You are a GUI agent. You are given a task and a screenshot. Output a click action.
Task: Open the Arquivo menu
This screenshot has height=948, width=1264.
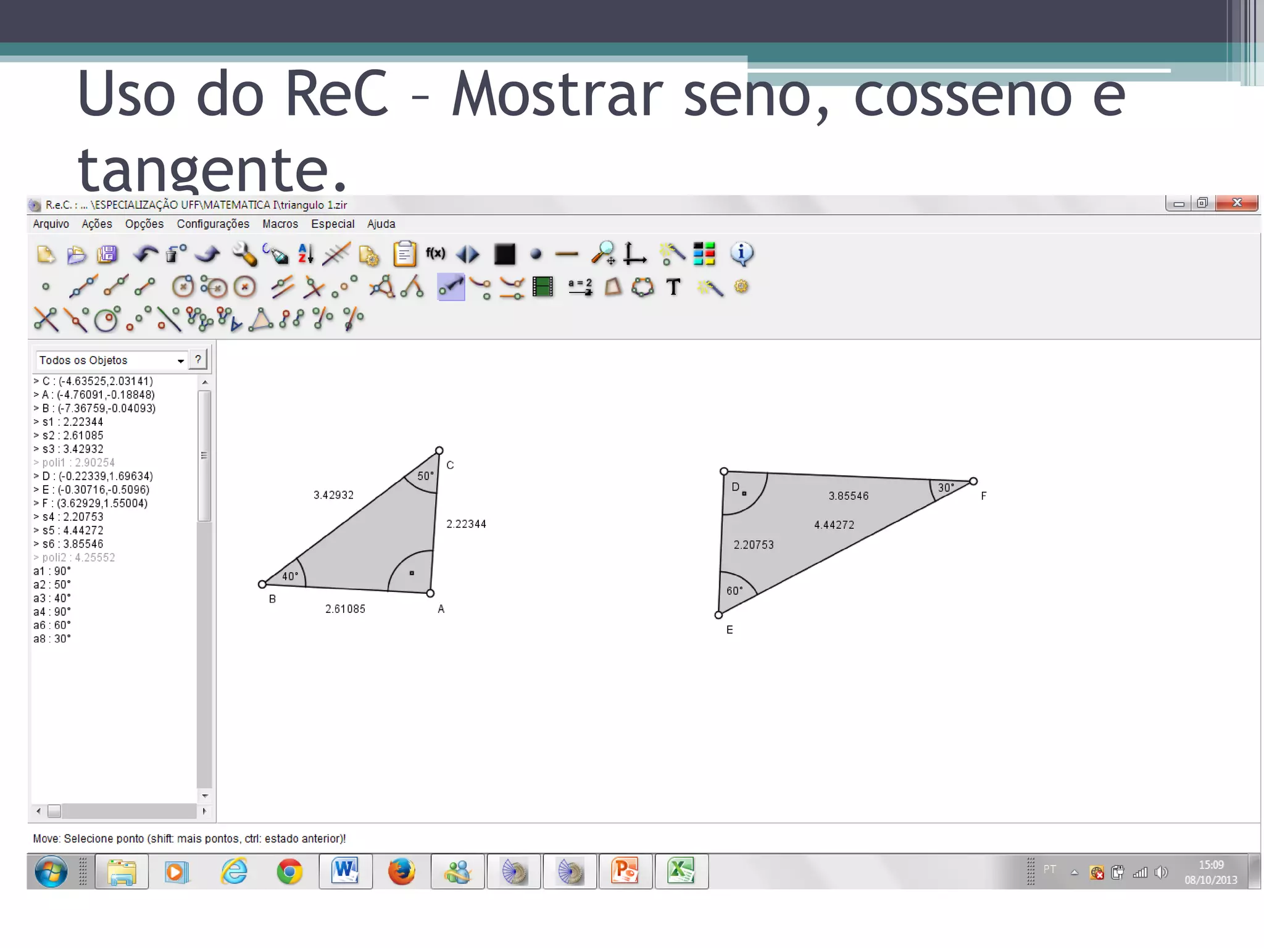(51, 224)
